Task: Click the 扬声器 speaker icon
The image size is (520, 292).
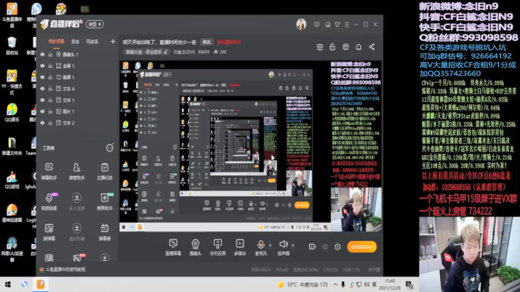Action: (x=283, y=245)
